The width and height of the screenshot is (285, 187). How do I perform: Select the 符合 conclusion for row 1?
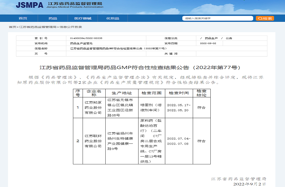[202, 108]
